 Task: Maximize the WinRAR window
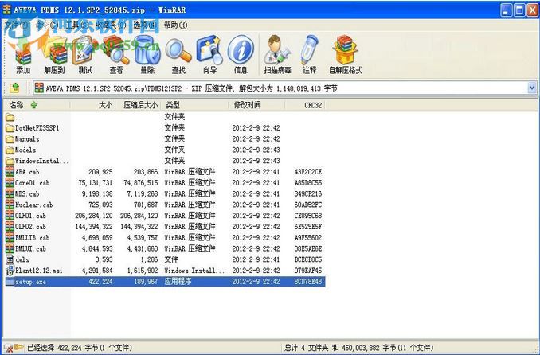tap(519, 10)
